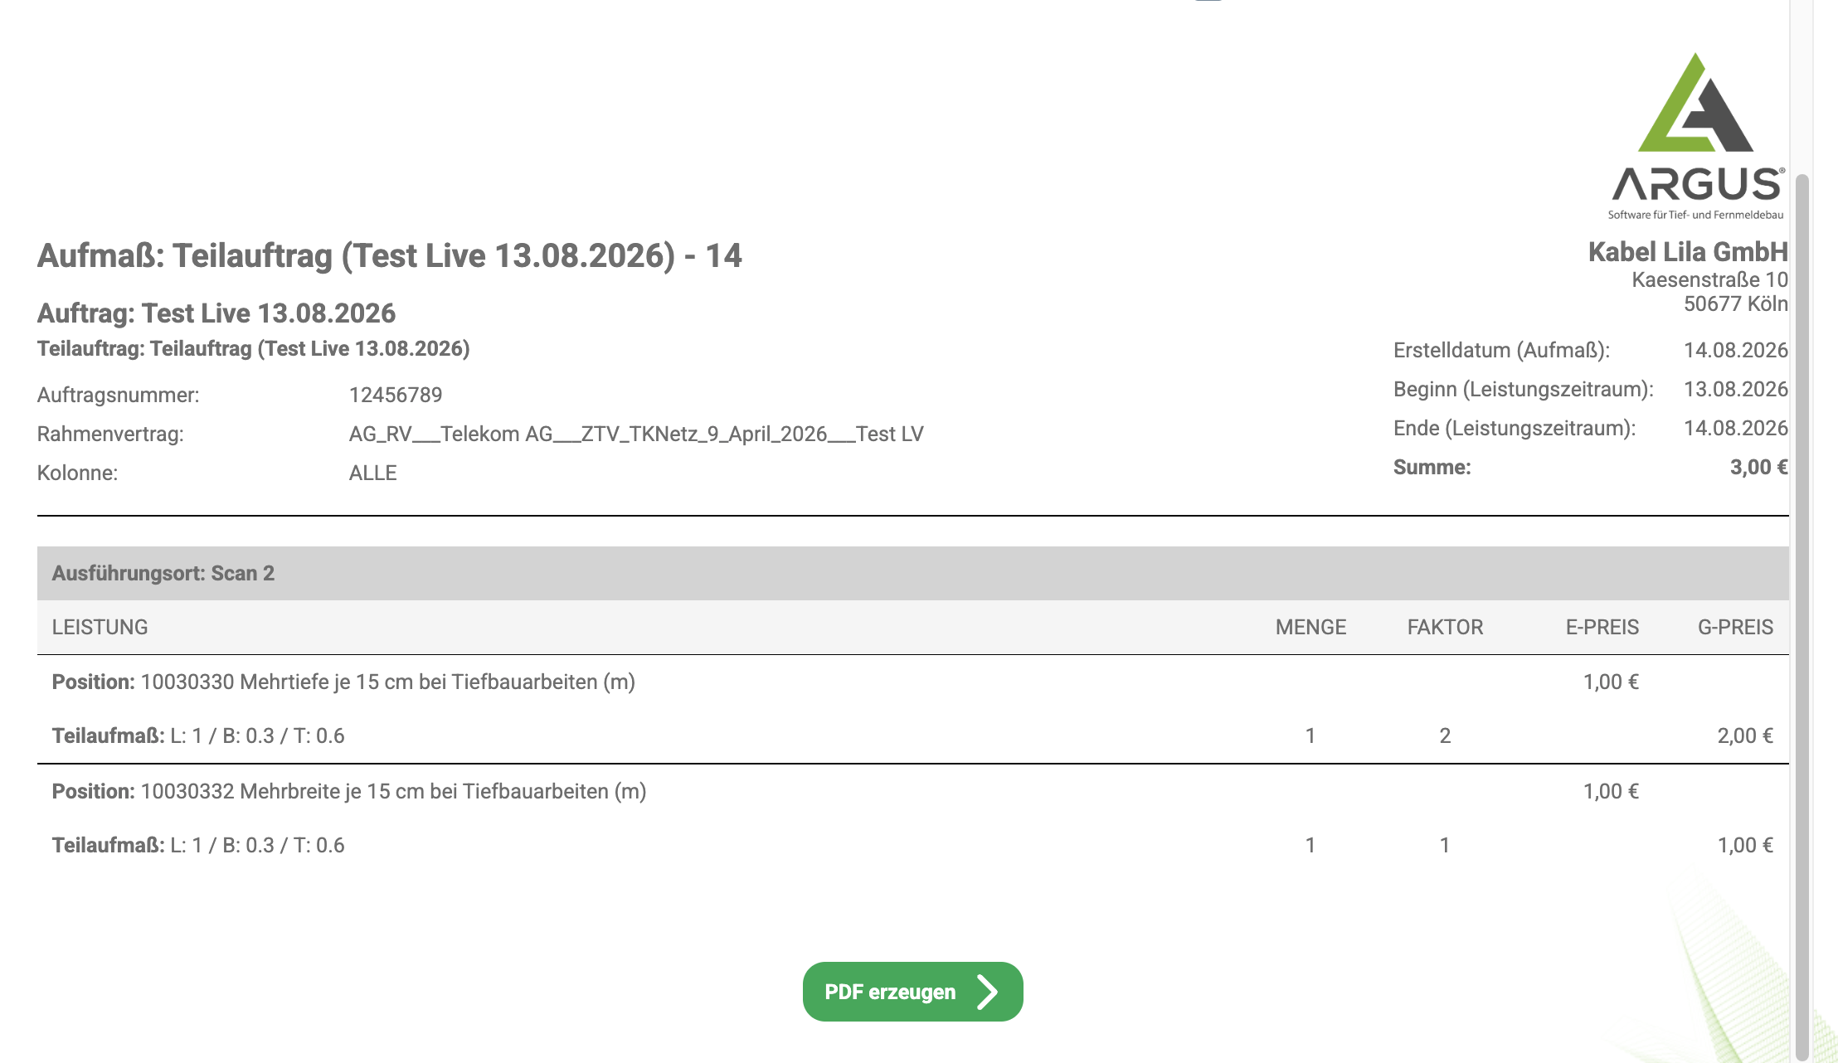Click the 2,00 € G-Preis amount
The width and height of the screenshot is (1838, 1063).
tap(1745, 735)
